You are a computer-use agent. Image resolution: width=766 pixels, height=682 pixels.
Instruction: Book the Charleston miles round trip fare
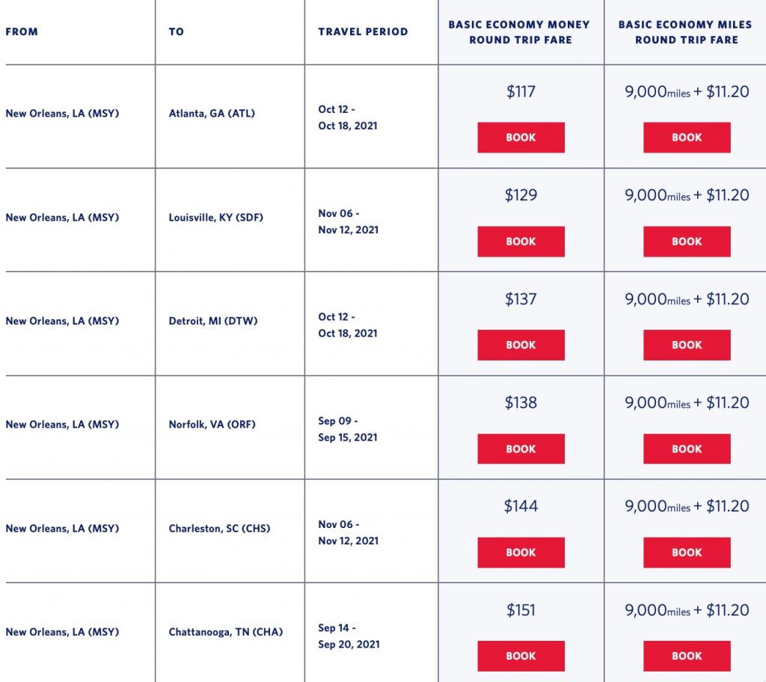[x=686, y=553]
